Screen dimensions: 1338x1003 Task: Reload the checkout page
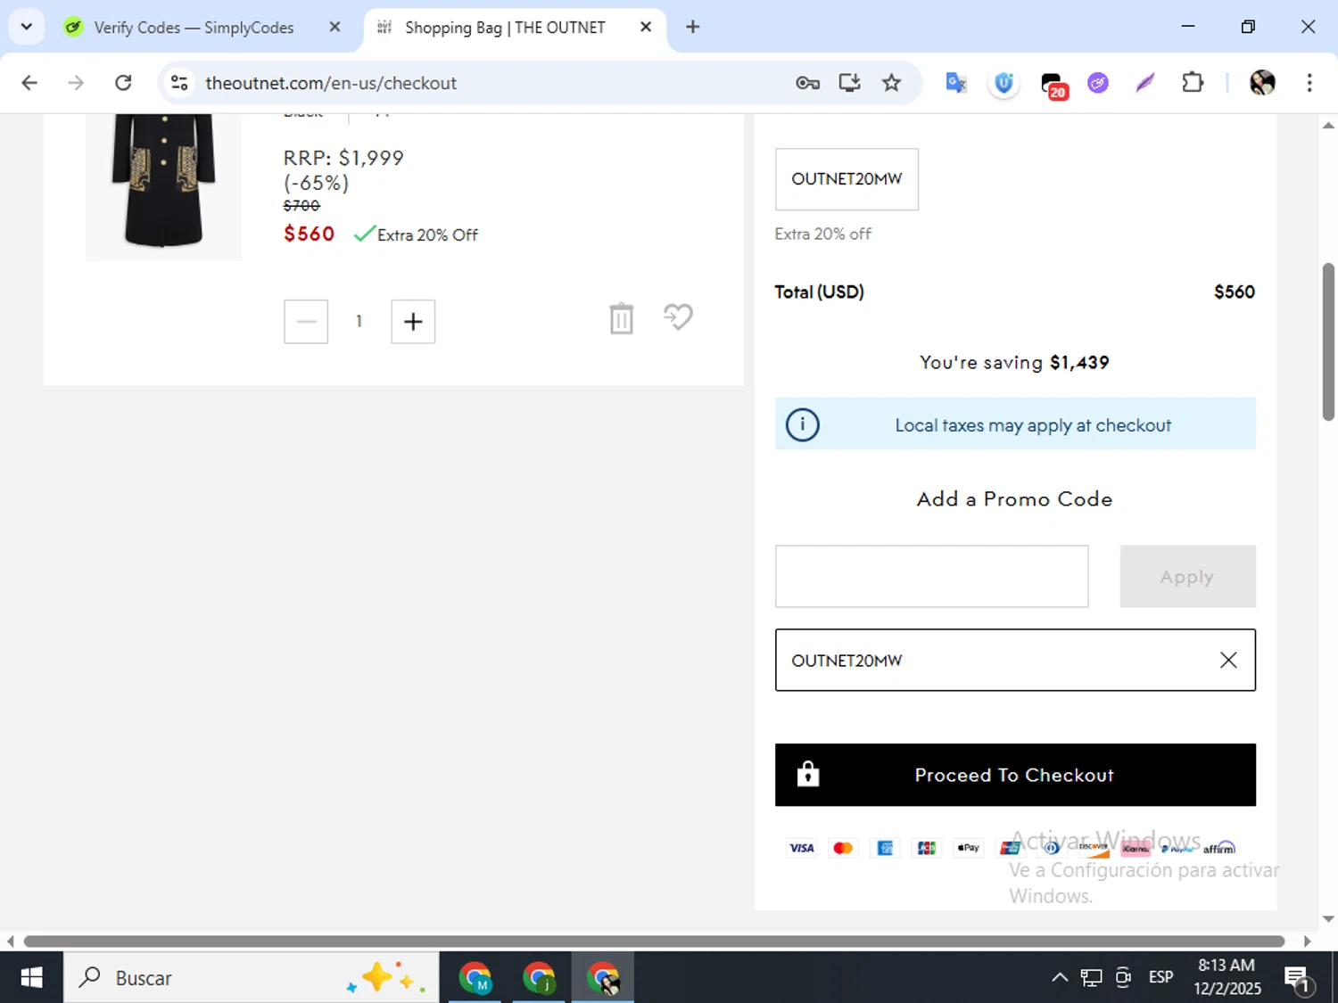click(x=123, y=83)
